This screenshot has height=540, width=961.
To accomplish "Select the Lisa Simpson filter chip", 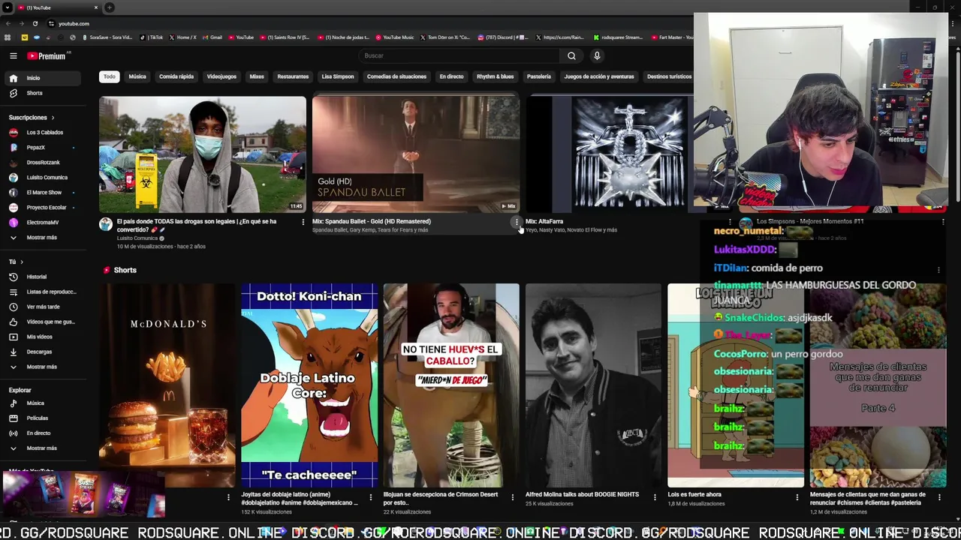I will [x=338, y=76].
